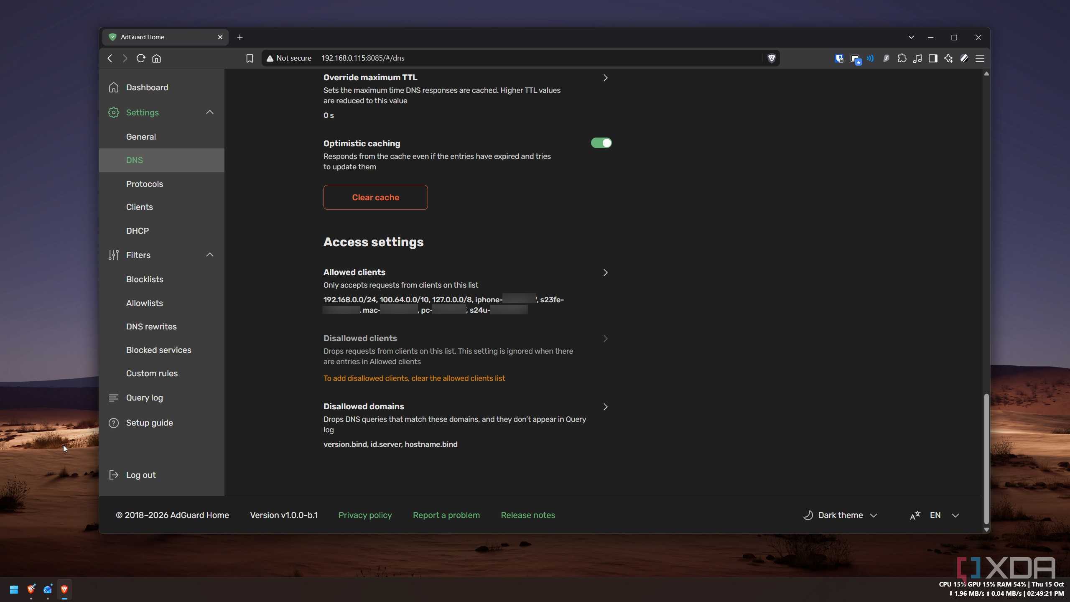Select the Protocols menu item
Screen dimensions: 1070x602
click(x=145, y=184)
